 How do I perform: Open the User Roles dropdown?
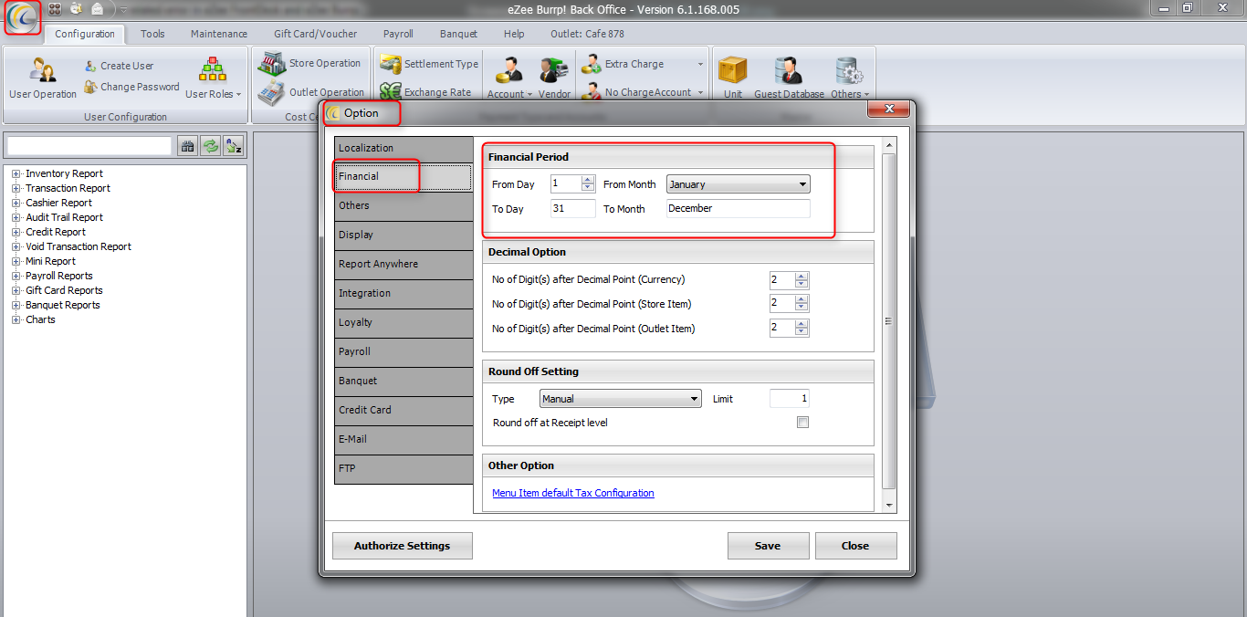(213, 78)
